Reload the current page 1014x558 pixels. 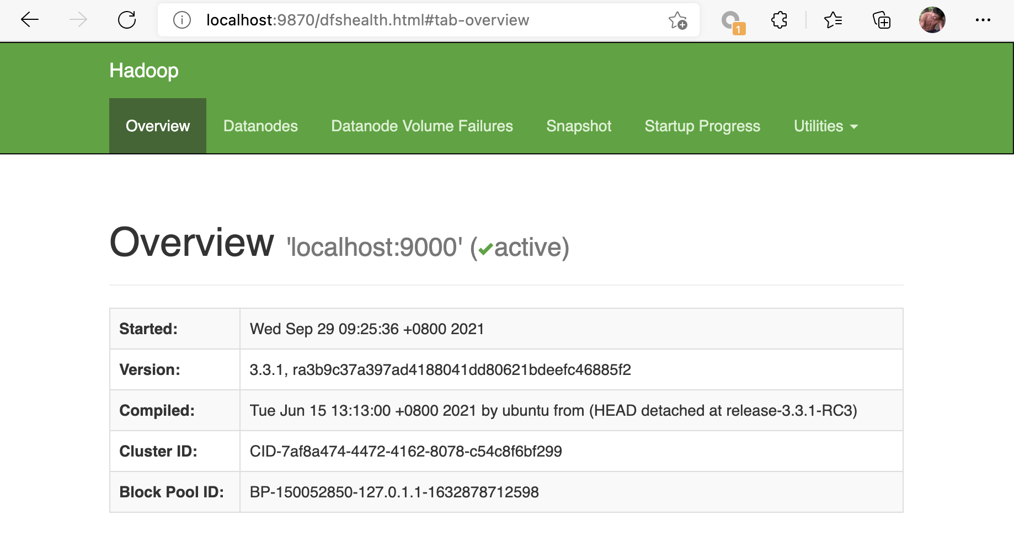pyautogui.click(x=127, y=20)
